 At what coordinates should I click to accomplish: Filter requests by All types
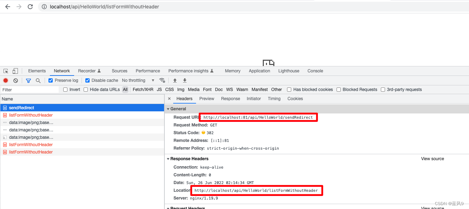point(125,90)
